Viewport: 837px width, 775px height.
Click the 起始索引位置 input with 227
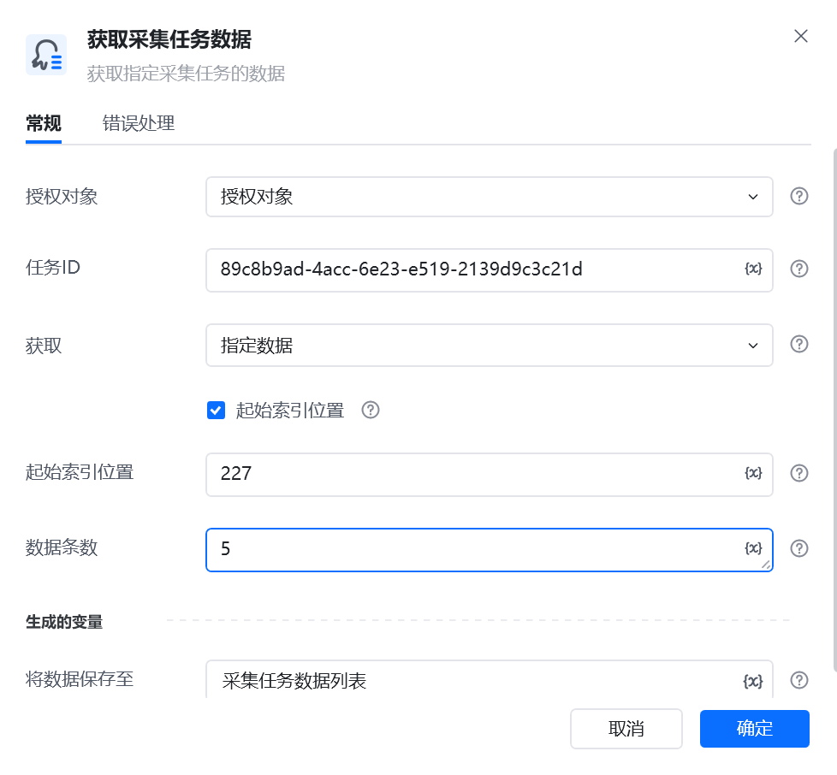coord(489,475)
